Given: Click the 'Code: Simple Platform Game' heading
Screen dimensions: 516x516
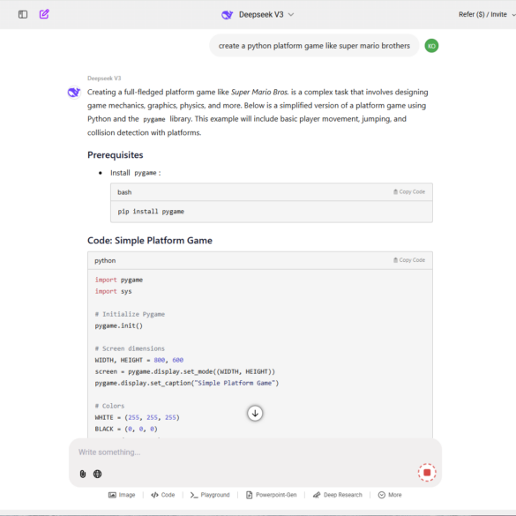Looking at the screenshot, I should click(150, 241).
